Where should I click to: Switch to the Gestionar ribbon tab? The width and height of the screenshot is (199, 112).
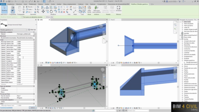pos(93,4)
